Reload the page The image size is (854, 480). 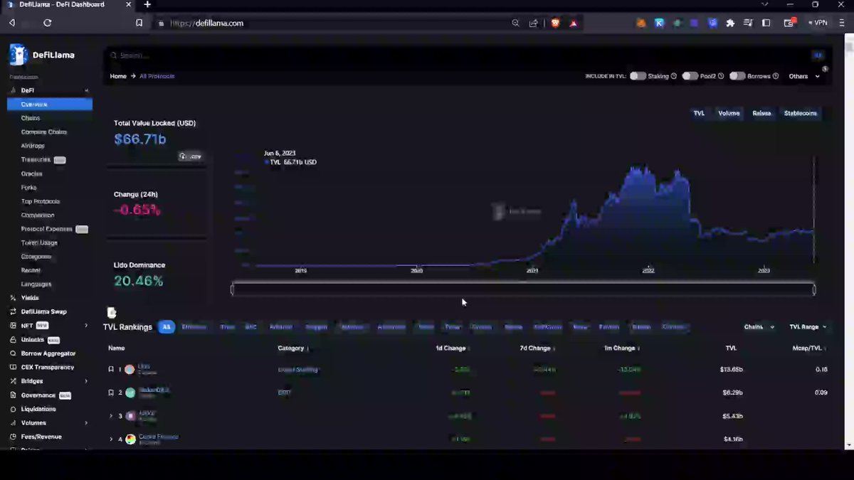point(48,23)
